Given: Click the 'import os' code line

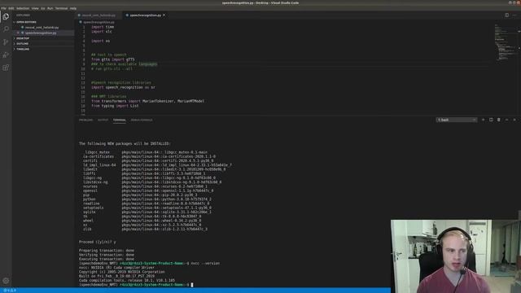Looking at the screenshot, I should point(101,41).
